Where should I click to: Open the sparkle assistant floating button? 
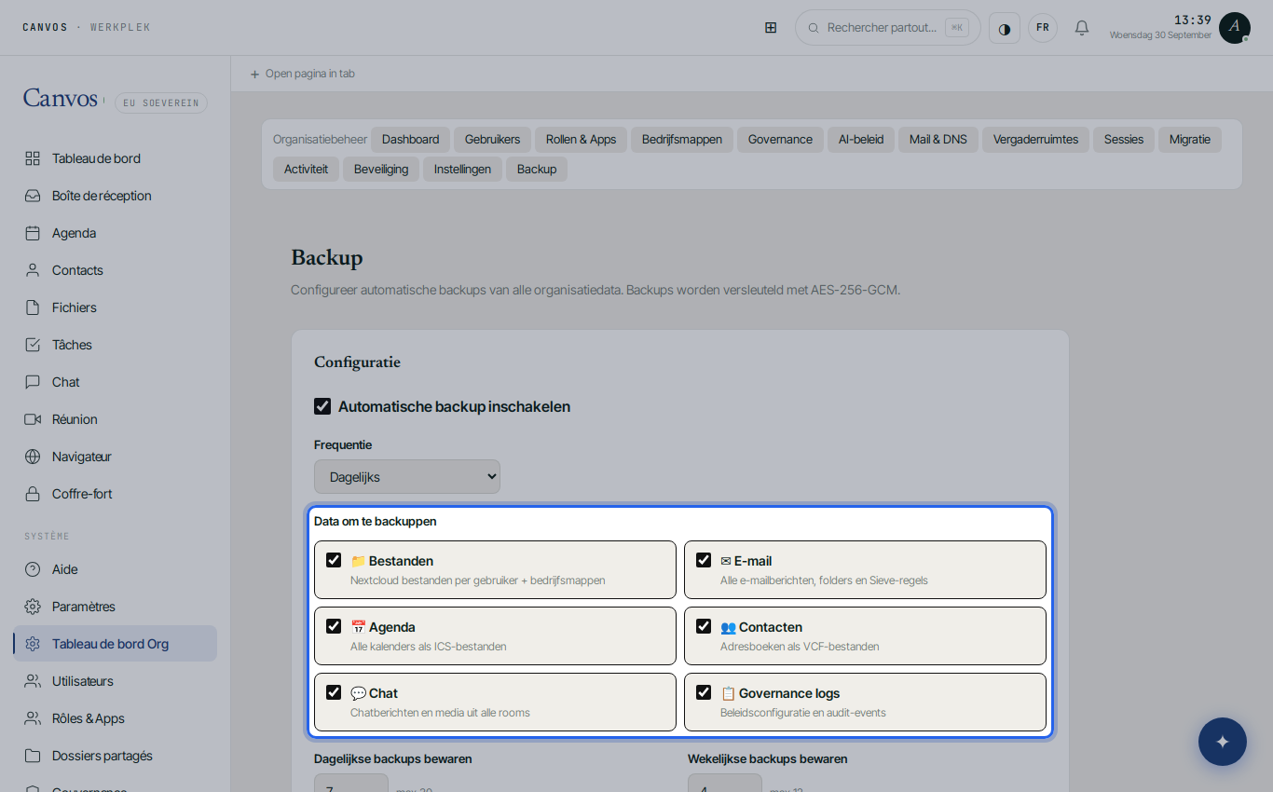point(1223,742)
